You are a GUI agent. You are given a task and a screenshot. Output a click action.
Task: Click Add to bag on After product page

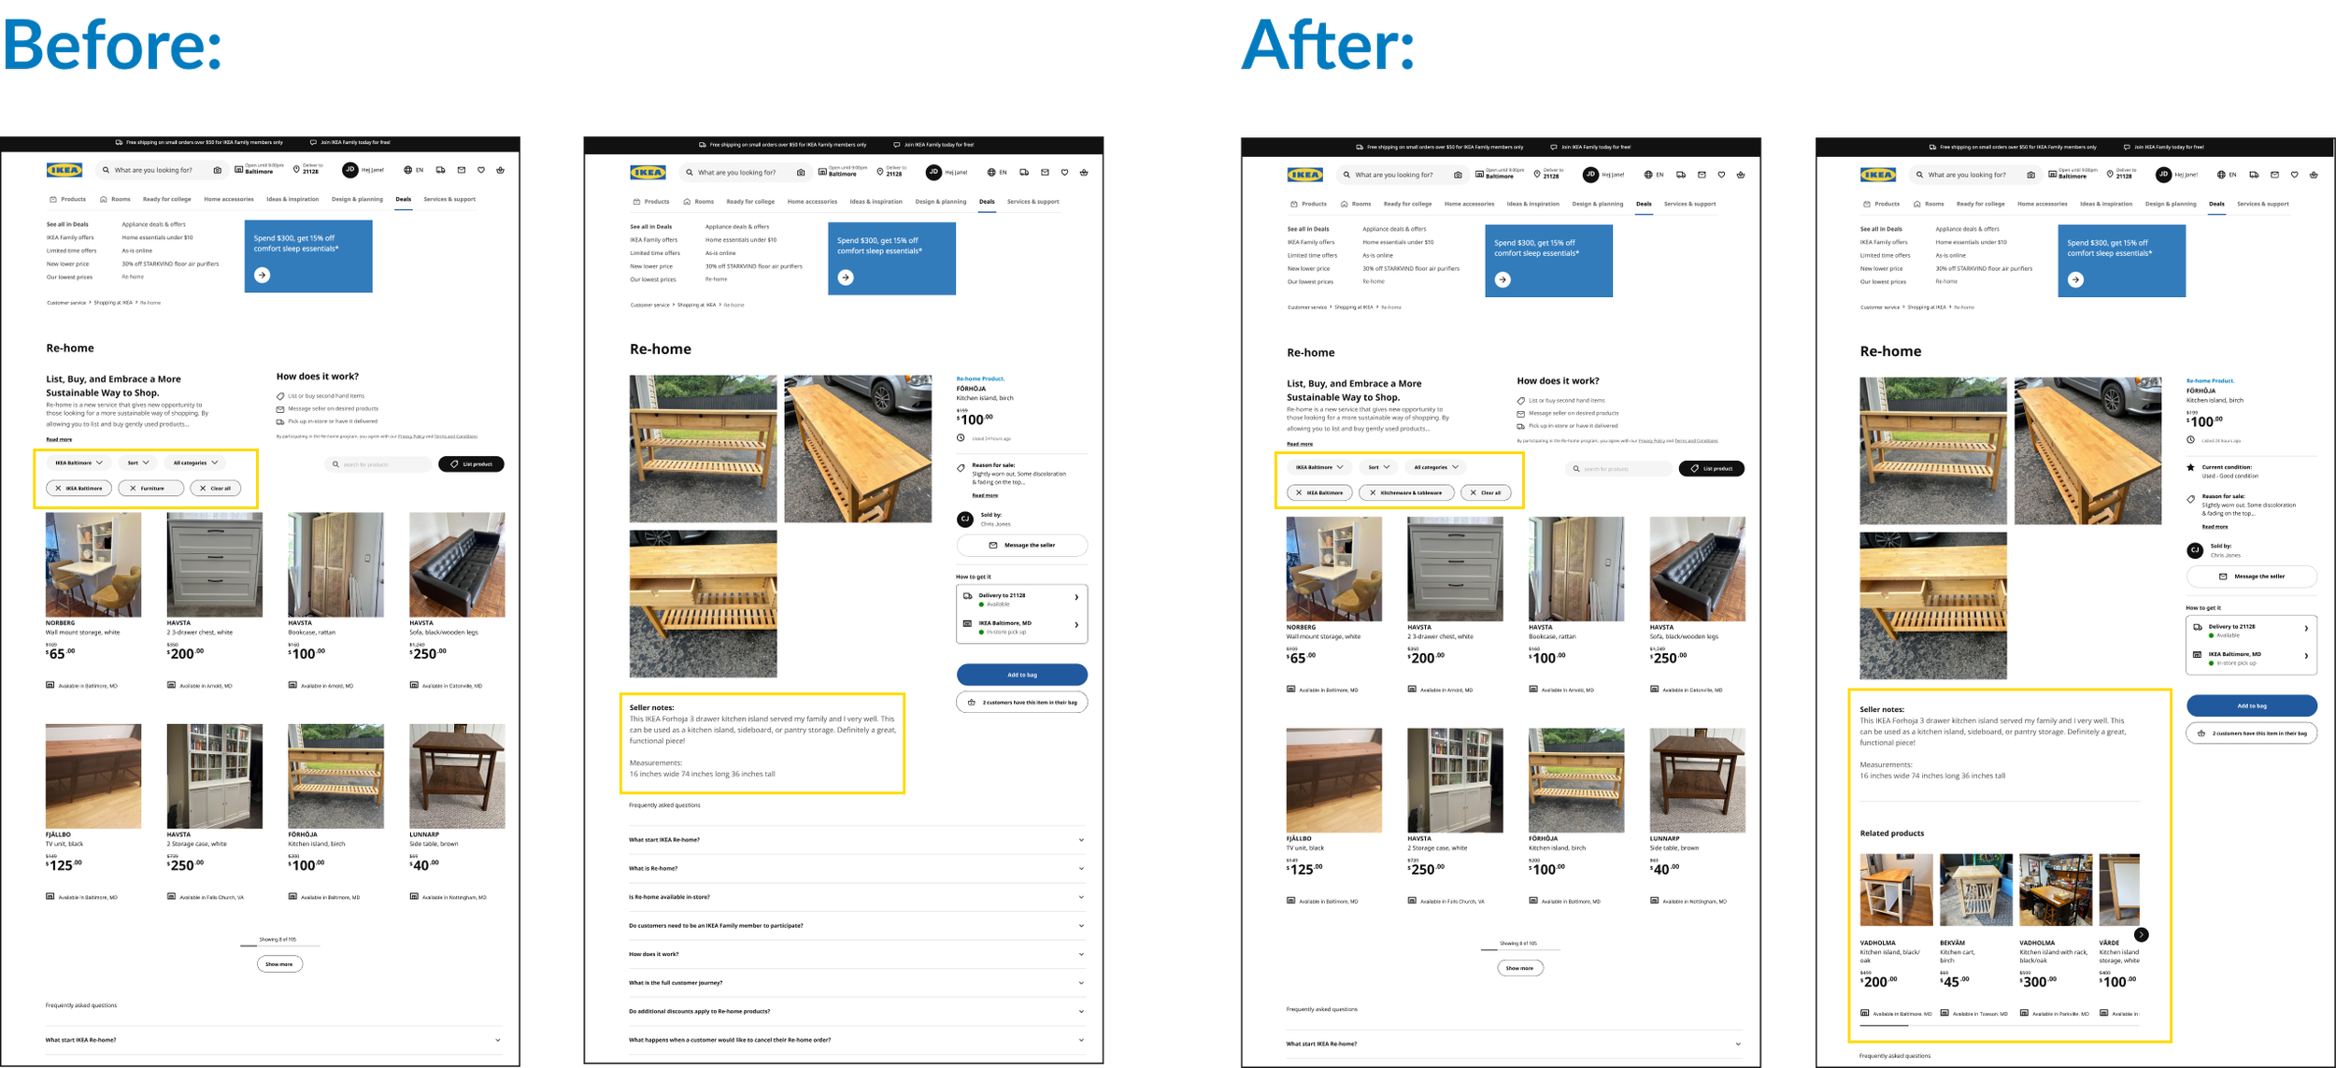(2251, 705)
